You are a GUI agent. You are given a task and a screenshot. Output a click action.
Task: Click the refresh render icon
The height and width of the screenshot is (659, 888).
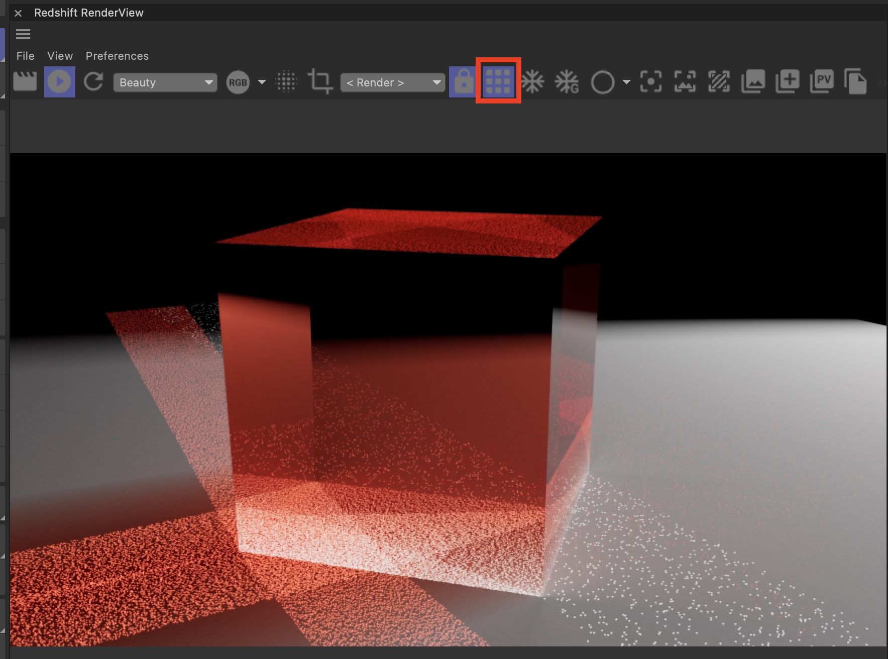tap(93, 82)
